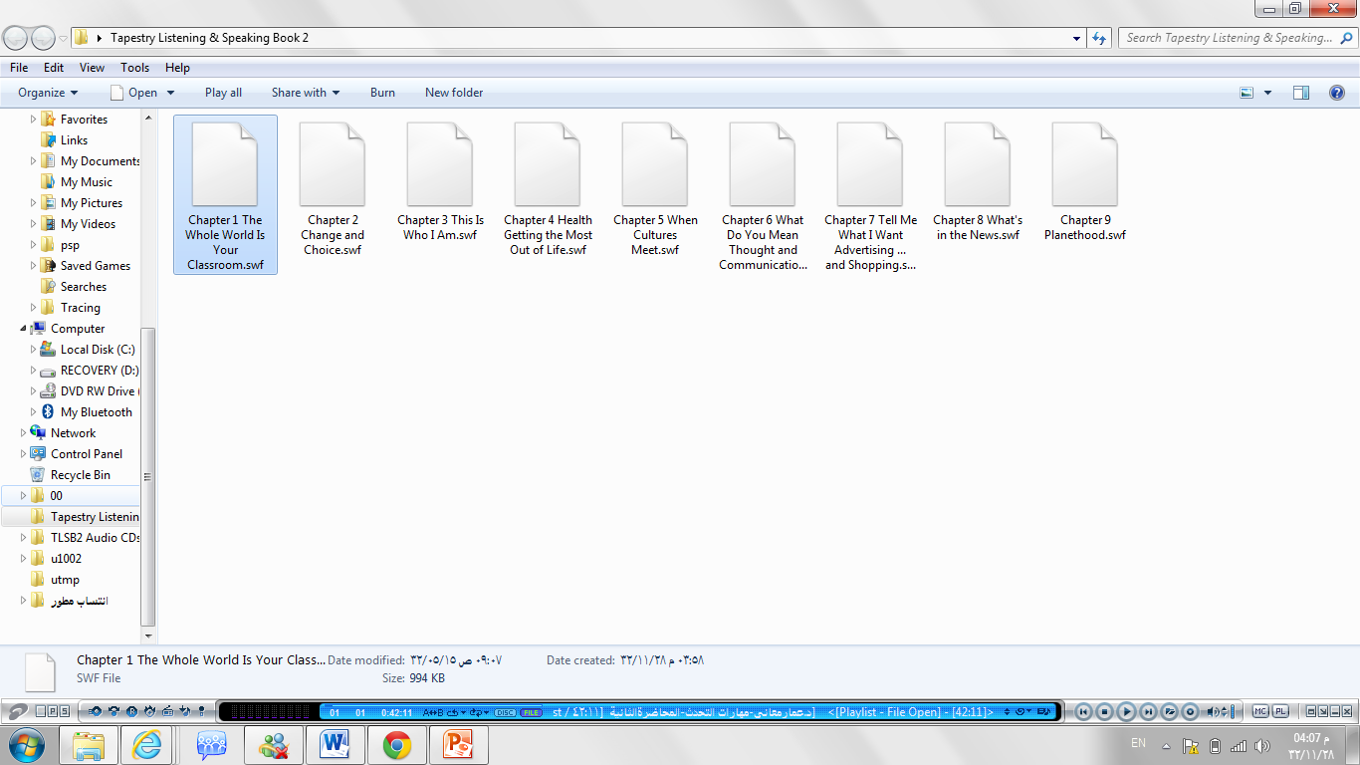Select Chapter 9 Planethood.swf file
1360x765 pixels.
coord(1085,183)
